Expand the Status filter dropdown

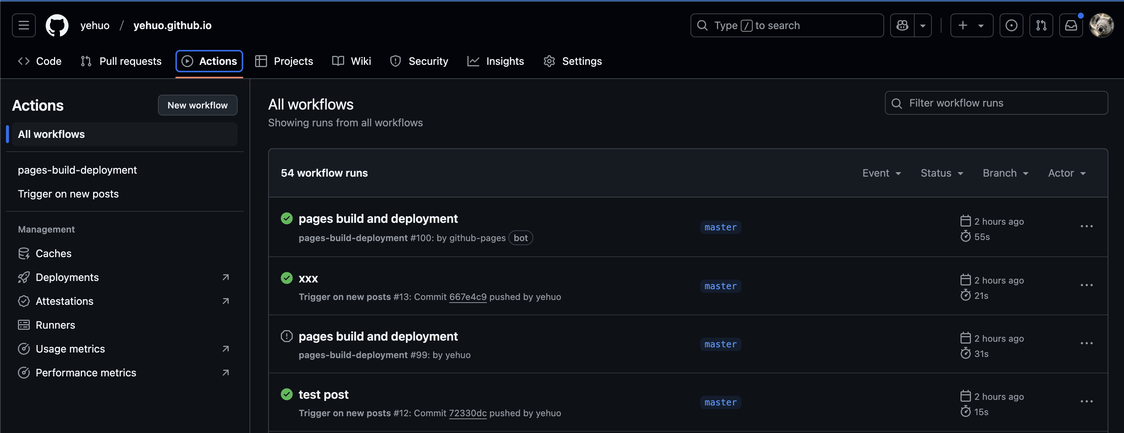tap(942, 173)
